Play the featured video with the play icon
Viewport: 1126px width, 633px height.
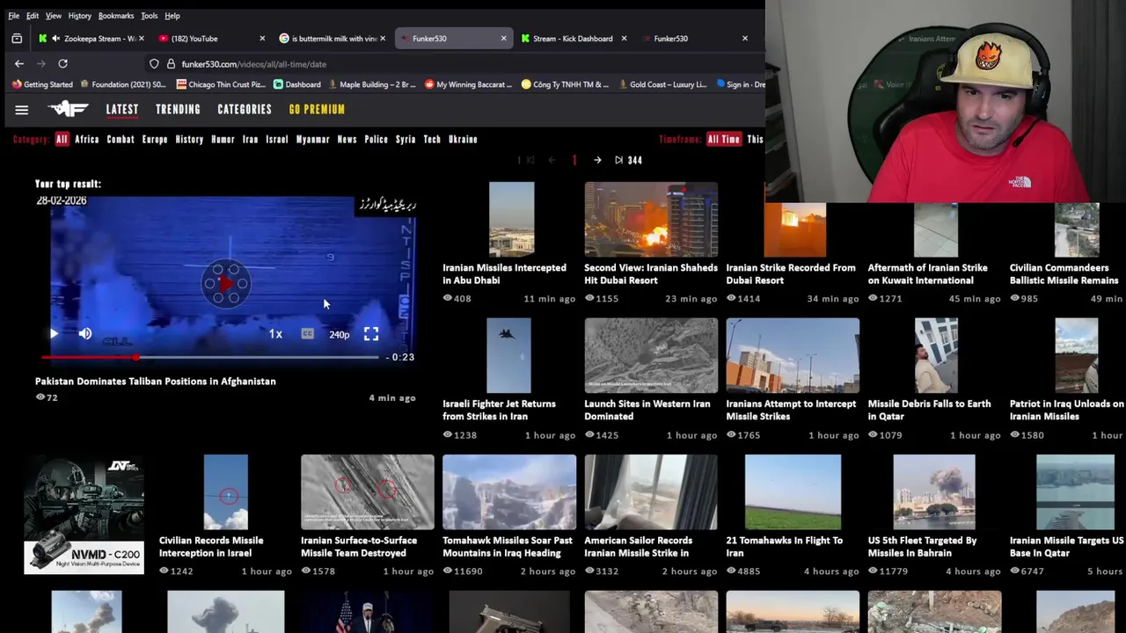coord(54,334)
